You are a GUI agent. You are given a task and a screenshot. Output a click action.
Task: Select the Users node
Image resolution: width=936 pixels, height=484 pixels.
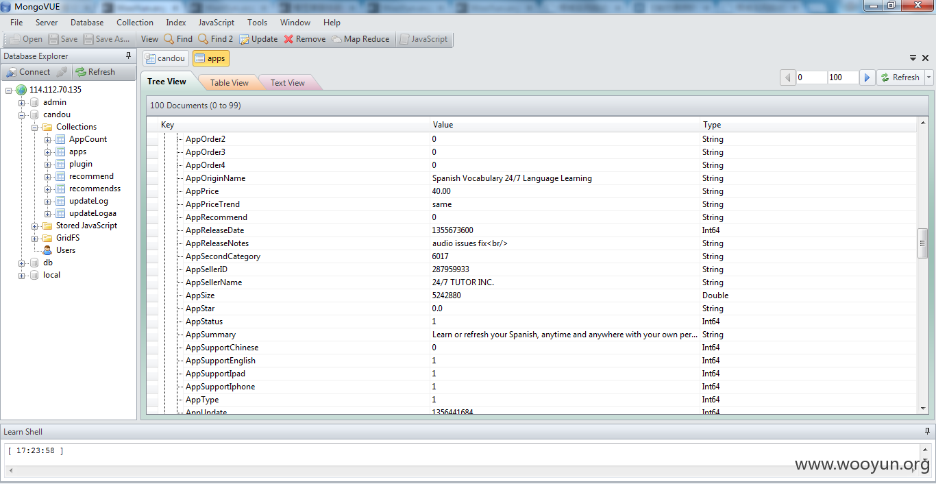[x=66, y=250]
